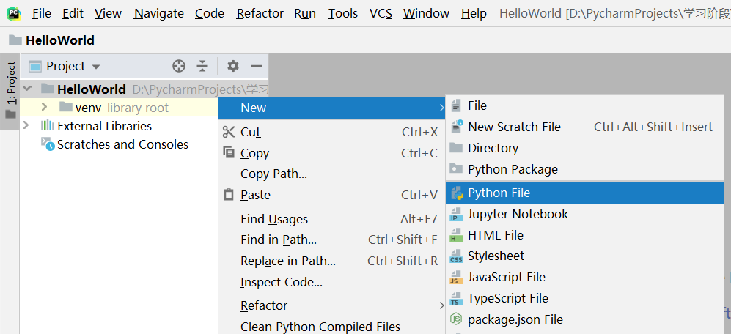Screen dimensions: 731x334
Task: Click the Project view window icon
Action: coord(35,66)
